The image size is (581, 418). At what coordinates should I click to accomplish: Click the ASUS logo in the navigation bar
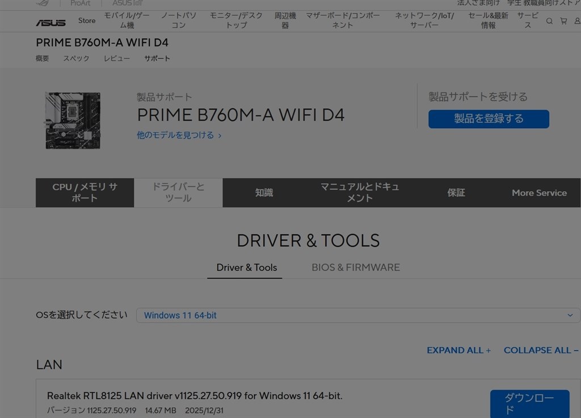(x=50, y=22)
